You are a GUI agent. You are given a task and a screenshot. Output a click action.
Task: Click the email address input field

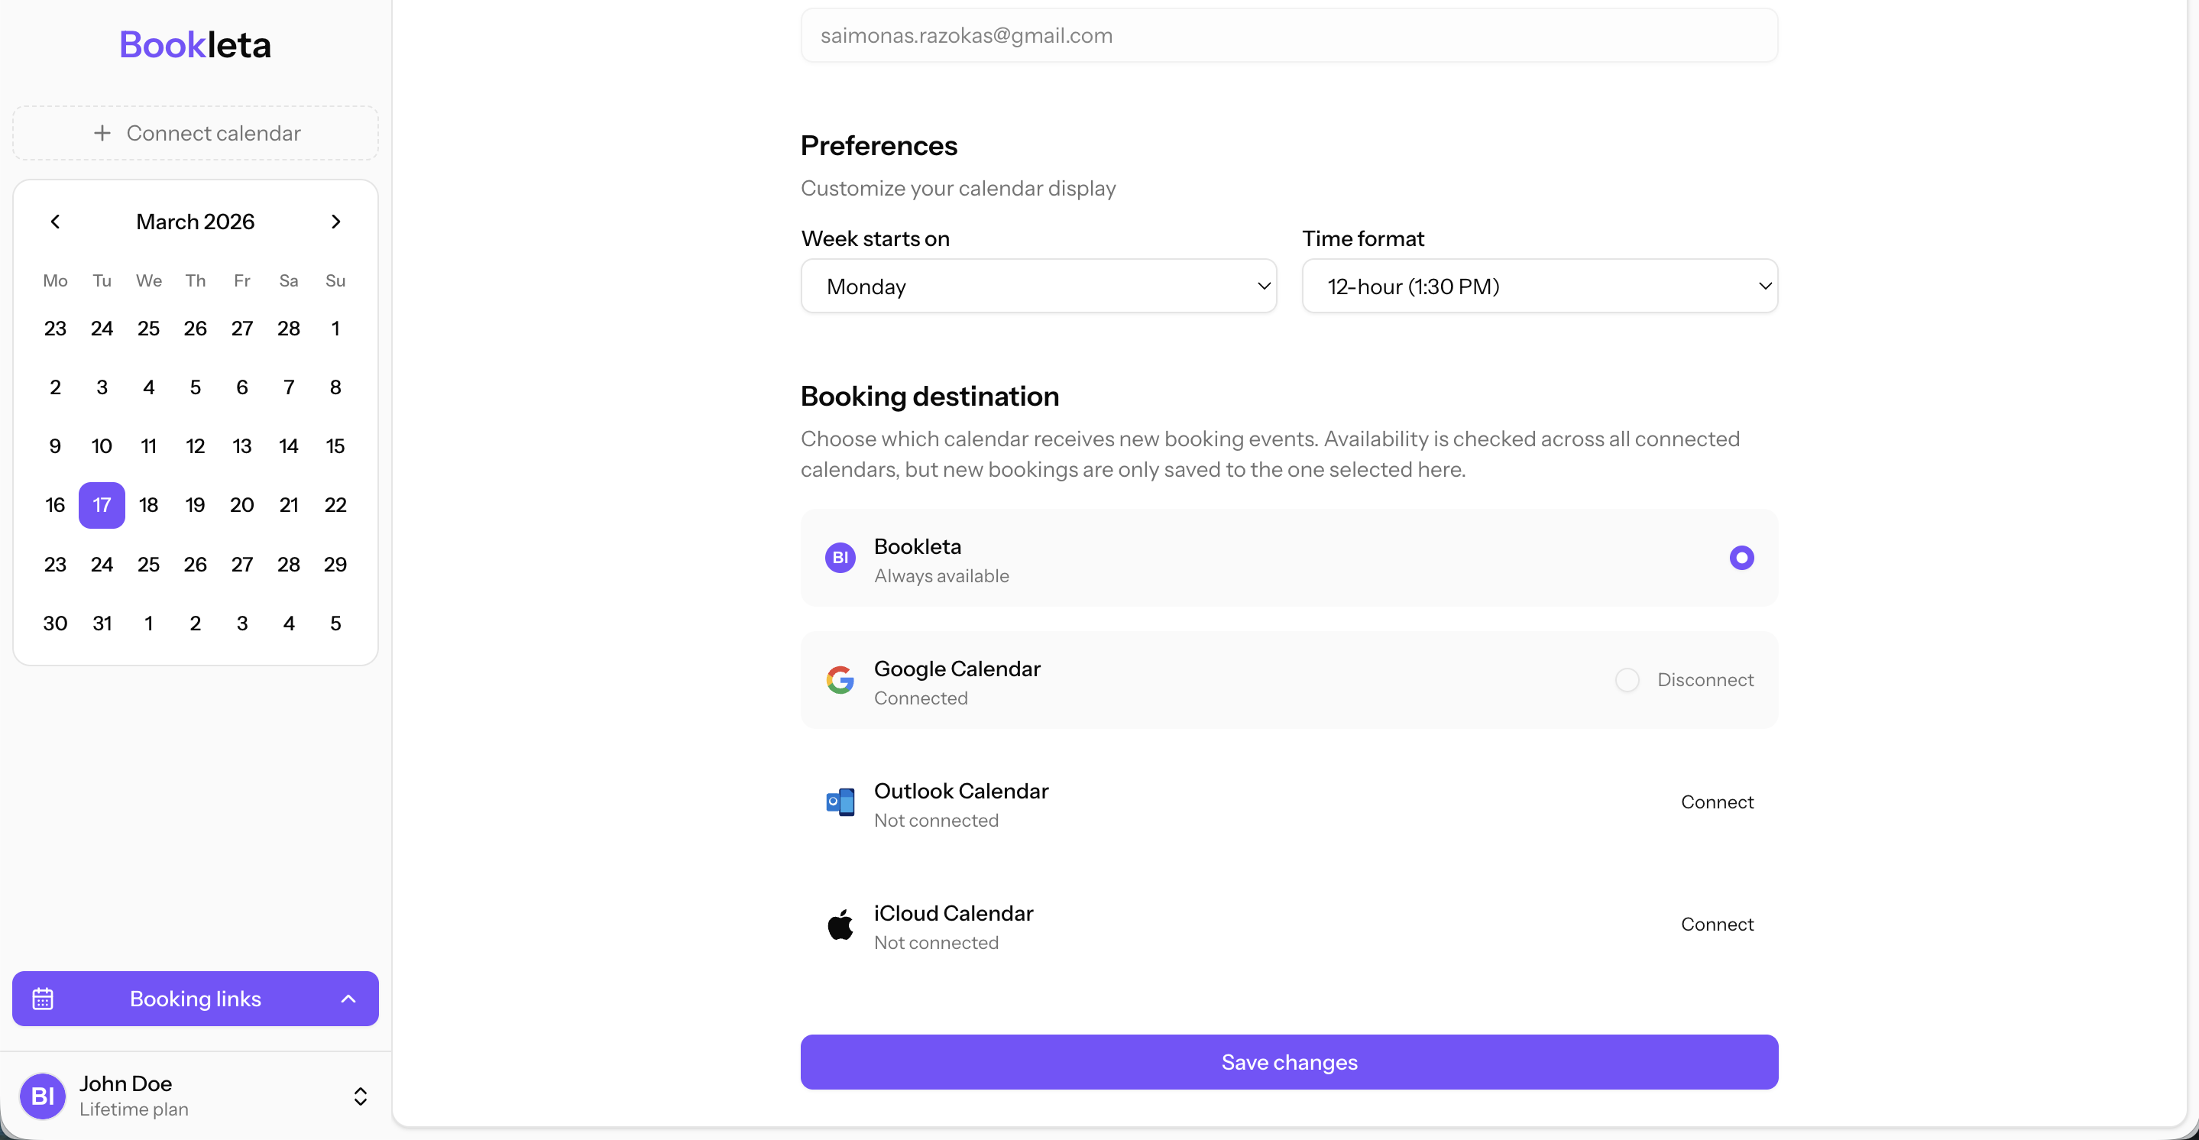click(x=1289, y=35)
